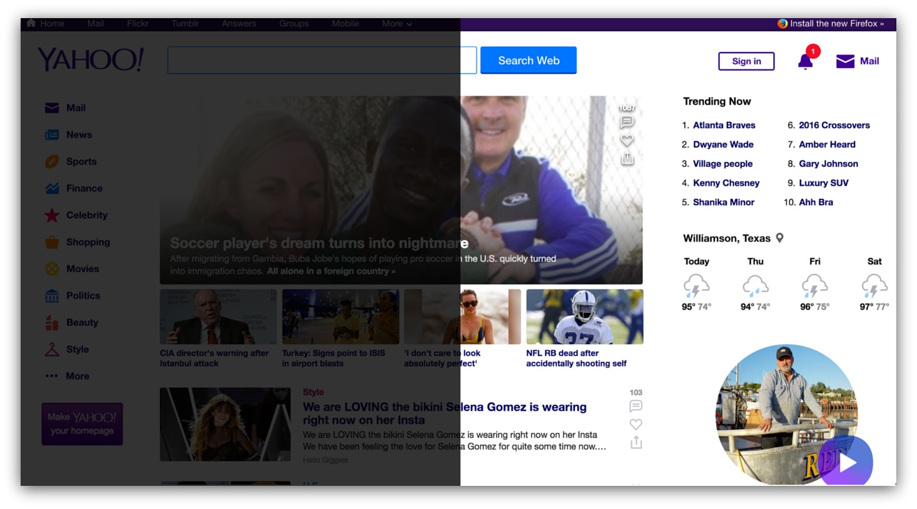Image resolution: width=917 pixels, height=509 pixels.
Task: Click the News icon in sidebar
Action: (x=52, y=135)
